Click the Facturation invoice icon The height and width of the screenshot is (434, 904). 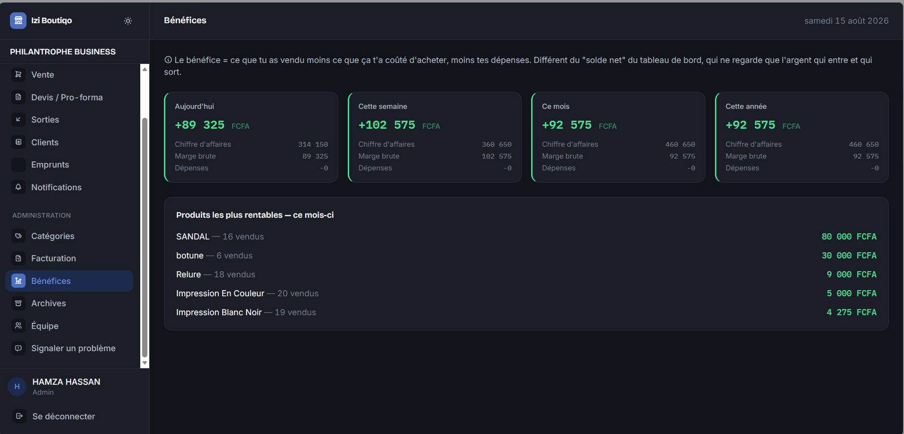19,258
